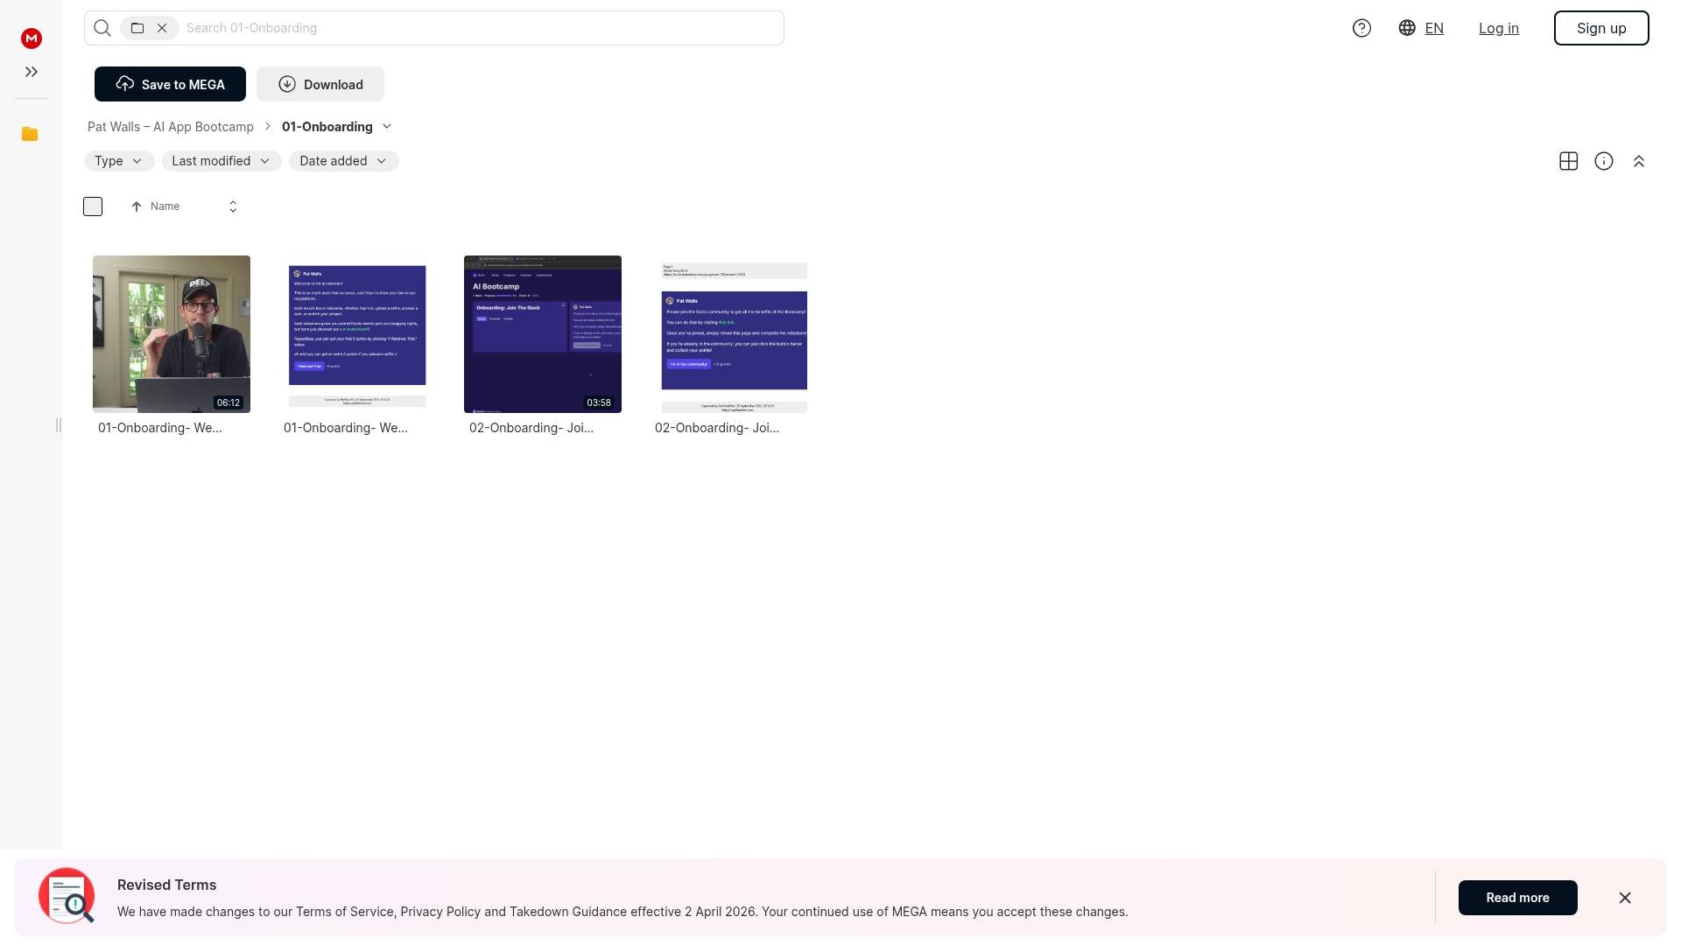Viewport: 1681px width, 945px height.
Task: Collapse header with double up-arrow icon
Action: 1638,161
